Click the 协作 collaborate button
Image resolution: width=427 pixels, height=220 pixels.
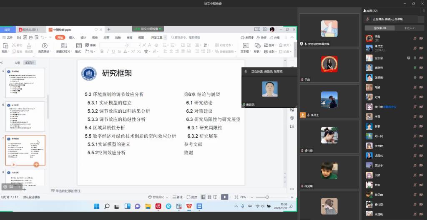[x=262, y=37]
